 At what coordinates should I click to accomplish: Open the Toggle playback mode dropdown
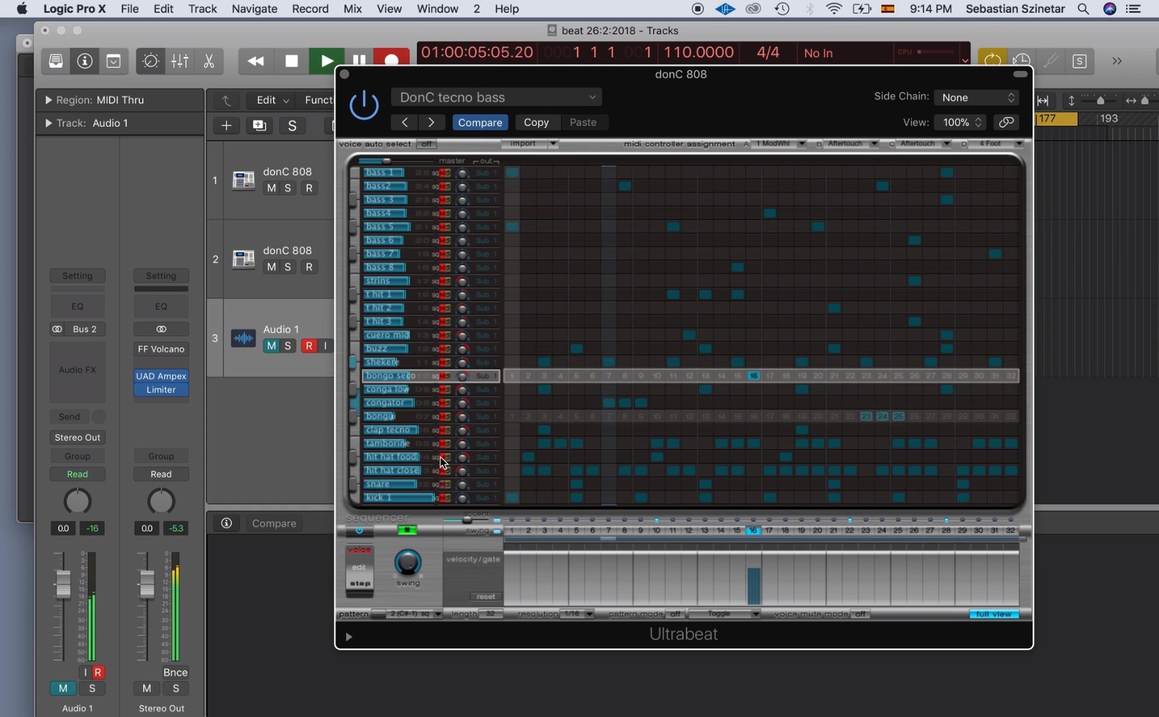(724, 614)
